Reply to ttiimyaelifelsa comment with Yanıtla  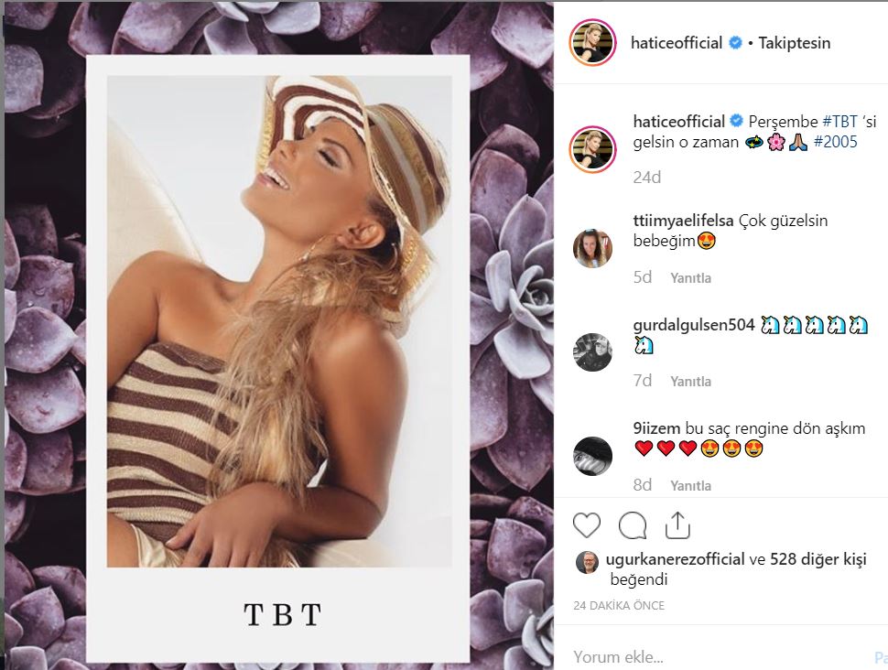click(690, 278)
